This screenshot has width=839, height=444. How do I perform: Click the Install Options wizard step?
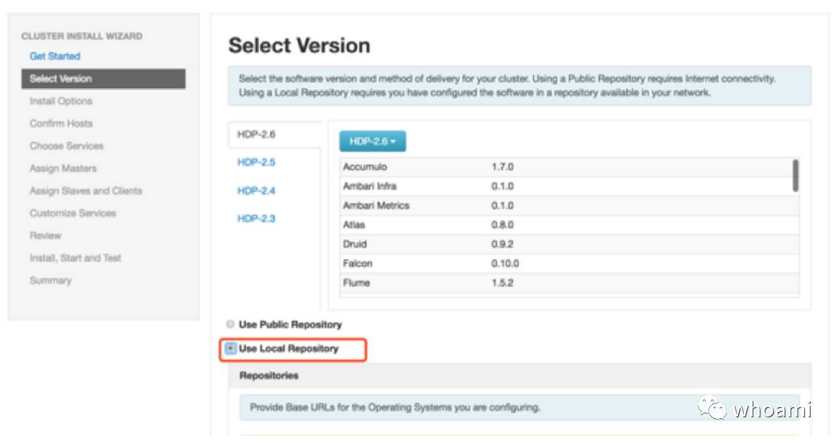pyautogui.click(x=61, y=101)
